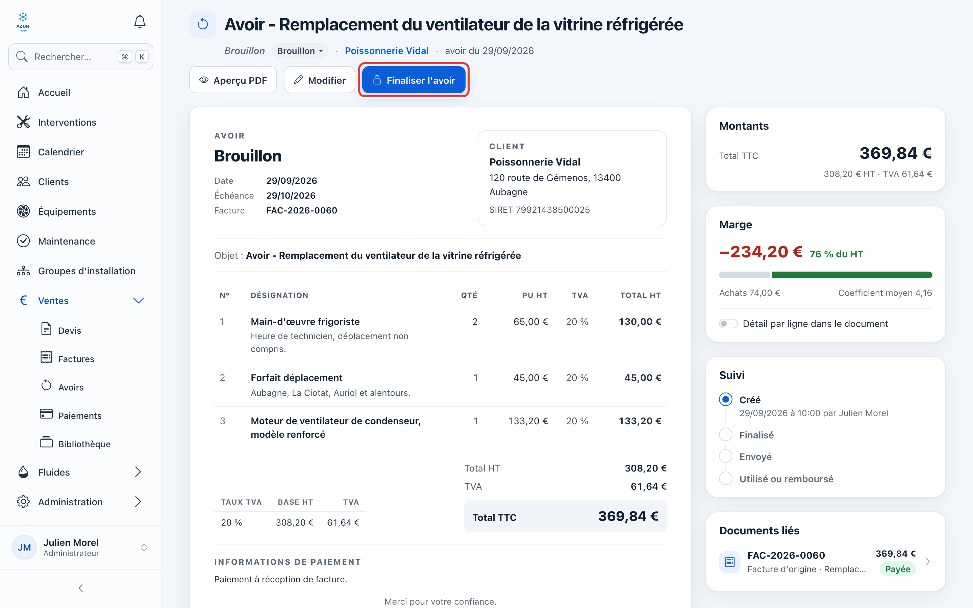This screenshot has width=973, height=608.
Task: Click the Fluides droplet icon
Action: (x=23, y=472)
